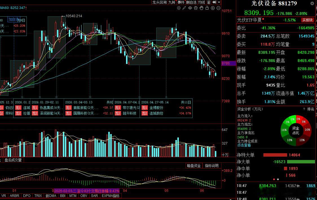Select the 九转 toolbar item
Image resolution: width=317 pixels, height=200 pixels.
coord(172,2)
